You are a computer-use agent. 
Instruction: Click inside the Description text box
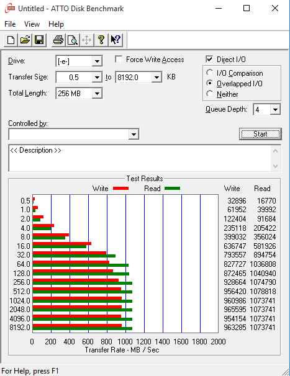pos(140,158)
